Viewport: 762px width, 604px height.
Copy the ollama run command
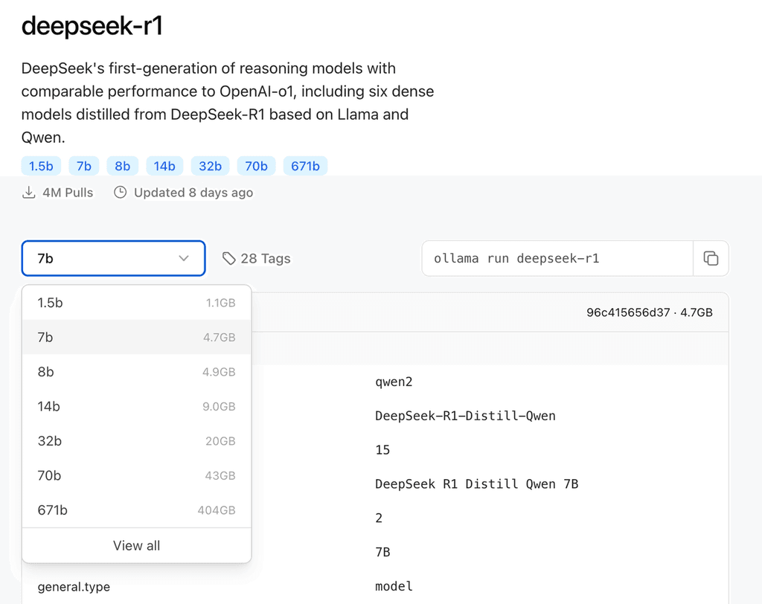pyautogui.click(x=711, y=258)
